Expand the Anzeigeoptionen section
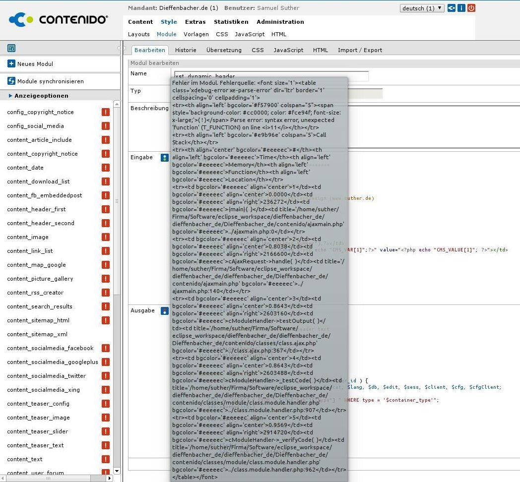Image resolution: width=520 pixels, height=482 pixels. (39, 96)
